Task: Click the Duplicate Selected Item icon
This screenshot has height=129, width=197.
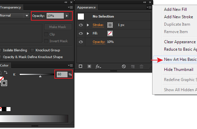Action: pyautogui.click(x=133, y=66)
